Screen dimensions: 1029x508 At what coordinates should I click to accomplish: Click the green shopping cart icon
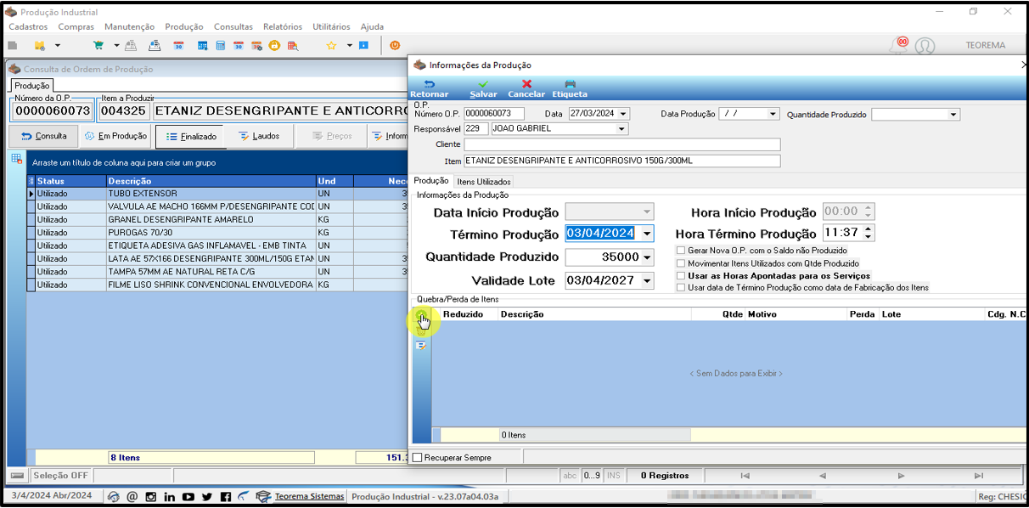pos(98,45)
